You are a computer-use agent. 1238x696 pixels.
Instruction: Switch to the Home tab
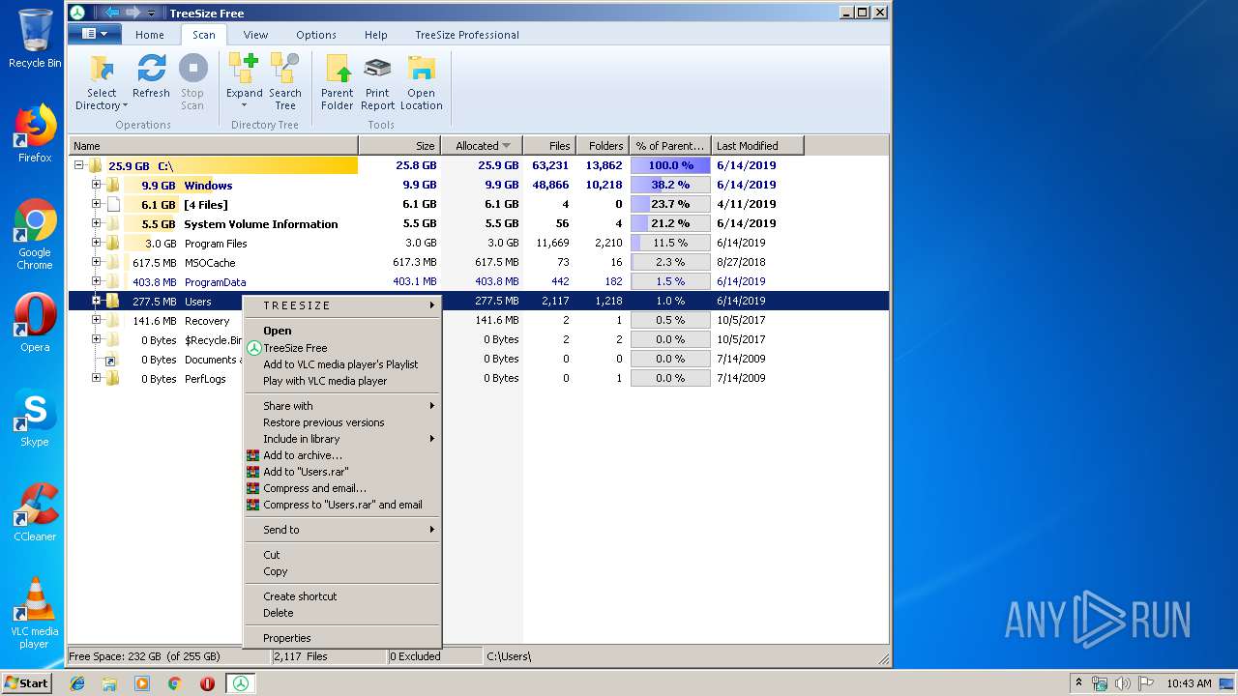click(150, 35)
